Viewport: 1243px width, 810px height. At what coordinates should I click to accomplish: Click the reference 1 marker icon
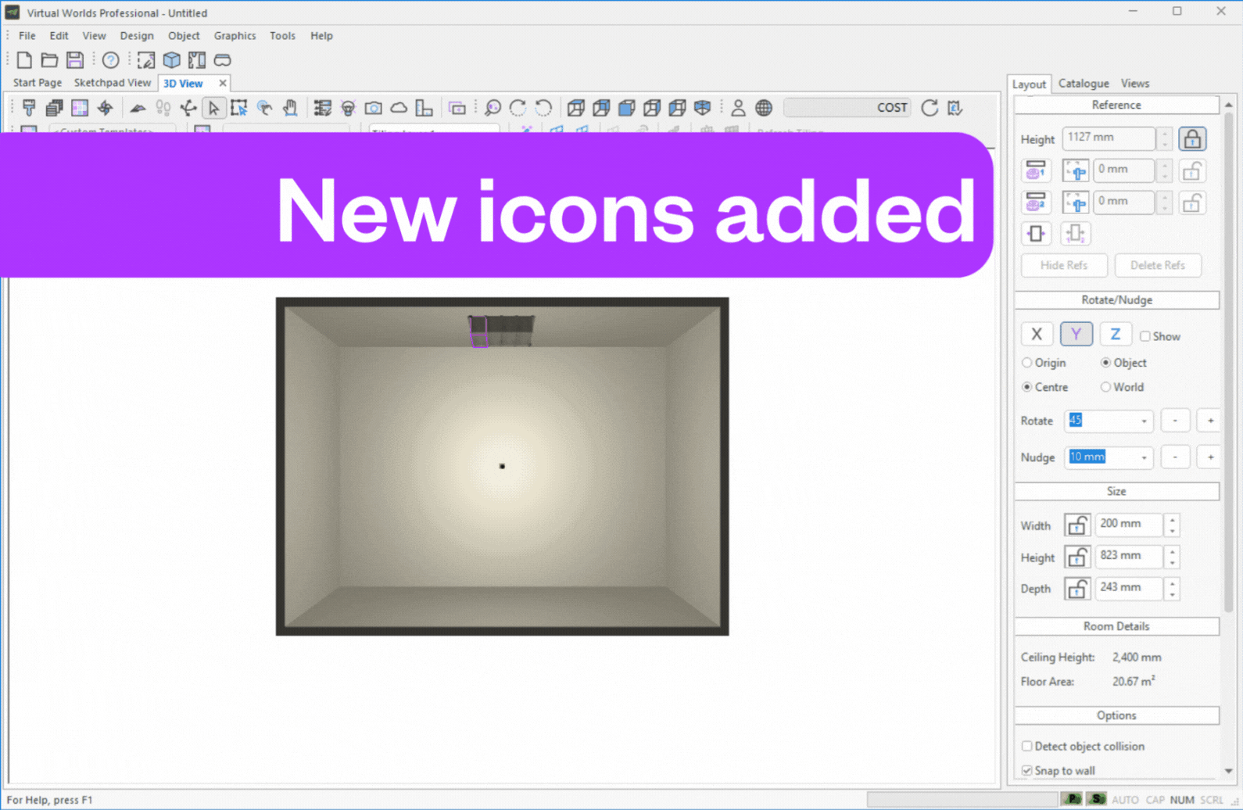[1036, 170]
